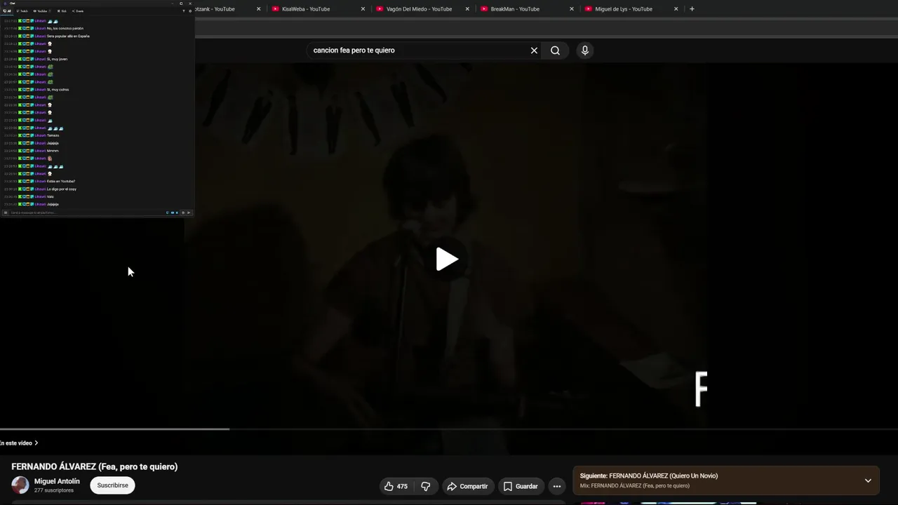Close the BreakMan - YouTube tab

click(x=572, y=9)
